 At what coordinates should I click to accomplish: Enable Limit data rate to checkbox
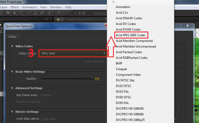(x=14, y=119)
